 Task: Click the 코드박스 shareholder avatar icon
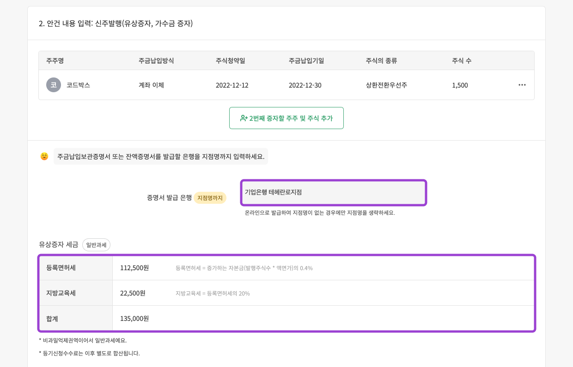[54, 85]
